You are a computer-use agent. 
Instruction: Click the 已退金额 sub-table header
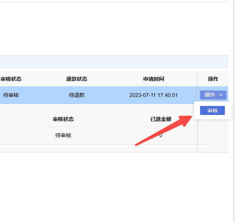coord(161,119)
